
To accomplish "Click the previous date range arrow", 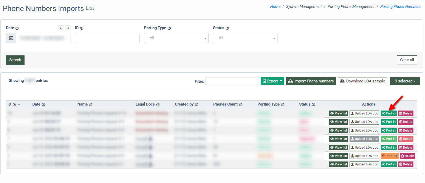I will click(x=61, y=28).
